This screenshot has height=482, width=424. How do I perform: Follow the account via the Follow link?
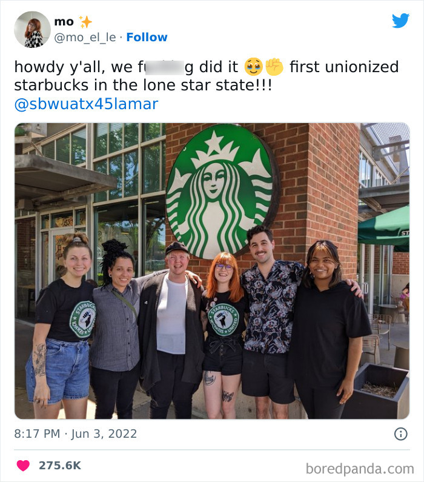coord(147,38)
